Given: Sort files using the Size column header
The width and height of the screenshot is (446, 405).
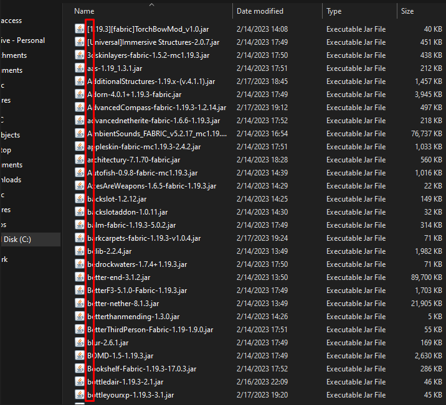Looking at the screenshot, I should [x=407, y=11].
